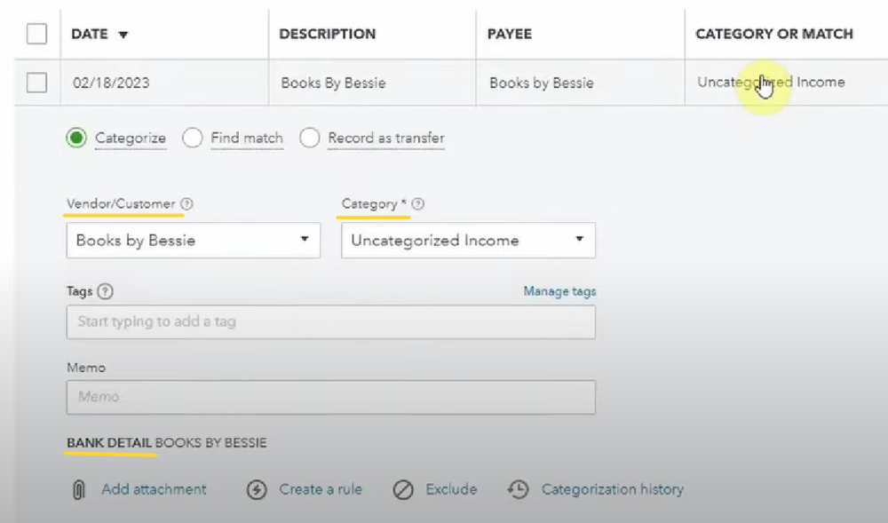Viewport: 888px width, 523px height.
Task: Click the Vendor/Customer field label
Action: pos(121,203)
